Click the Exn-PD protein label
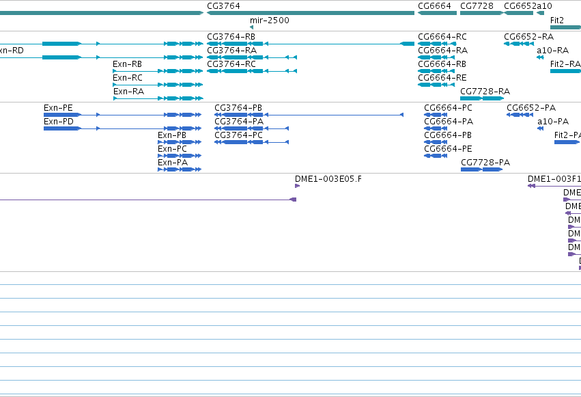The height and width of the screenshot is (397, 581). click(59, 122)
